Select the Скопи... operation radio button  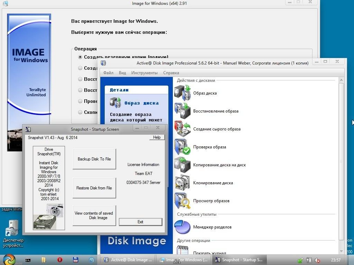pos(80,112)
